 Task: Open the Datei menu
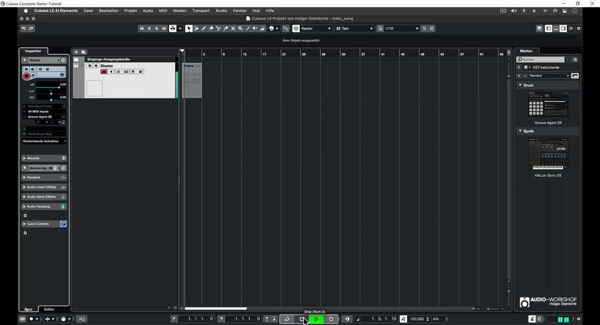tap(88, 11)
